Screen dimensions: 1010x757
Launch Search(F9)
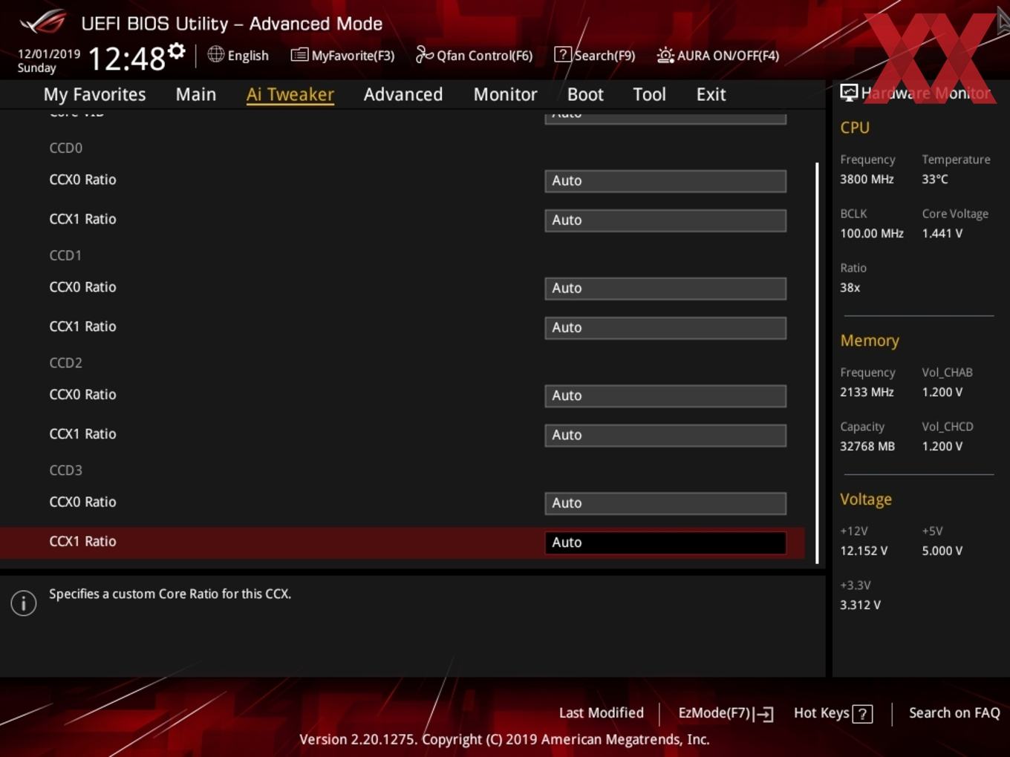coord(605,56)
